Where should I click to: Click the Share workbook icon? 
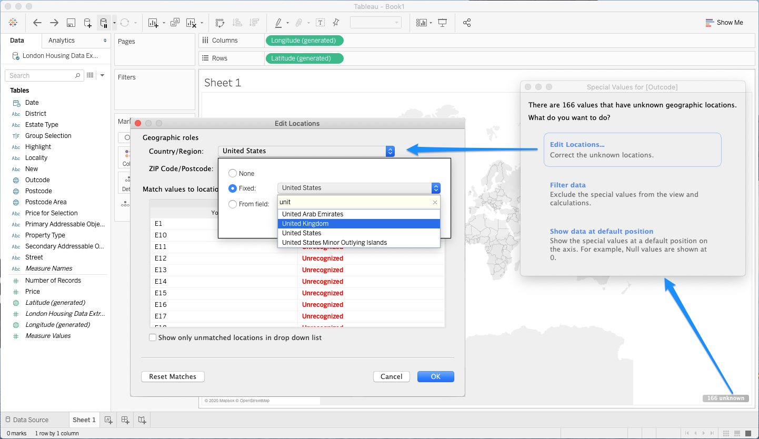(x=466, y=23)
